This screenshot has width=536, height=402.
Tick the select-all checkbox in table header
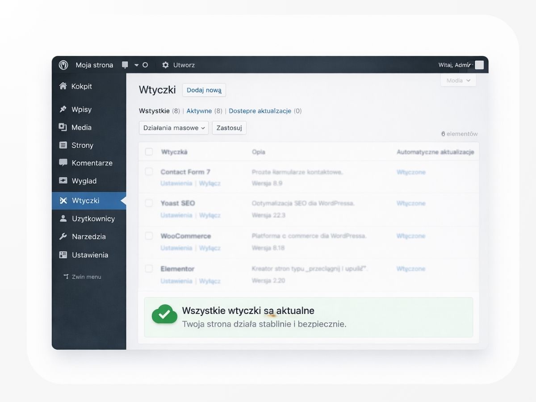149,152
